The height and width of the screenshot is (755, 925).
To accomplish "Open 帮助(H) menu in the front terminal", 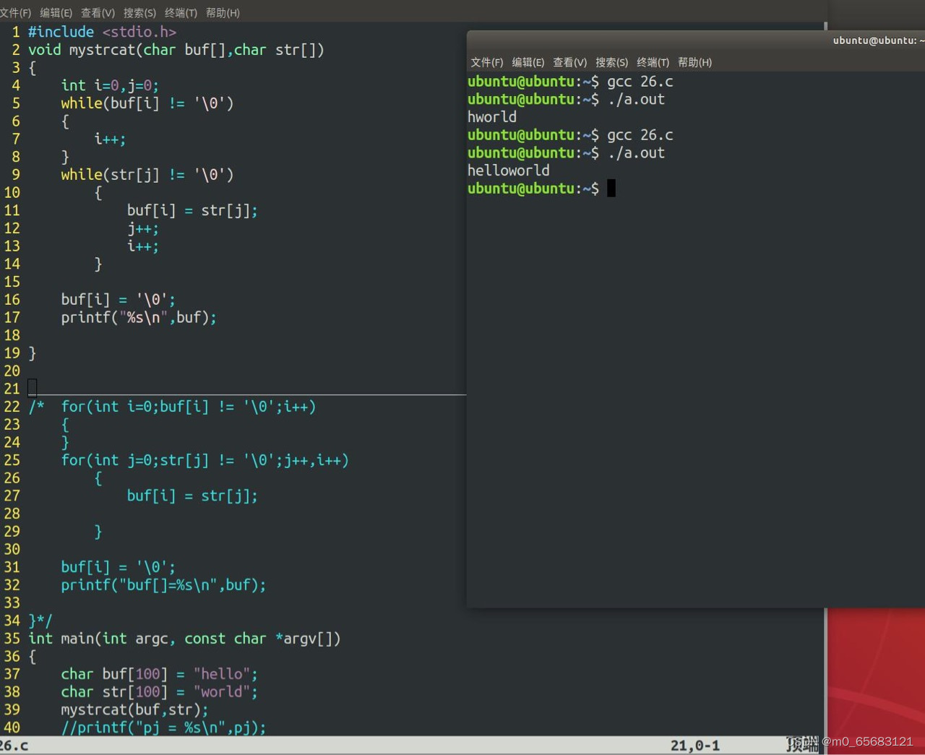I will pyautogui.click(x=694, y=62).
